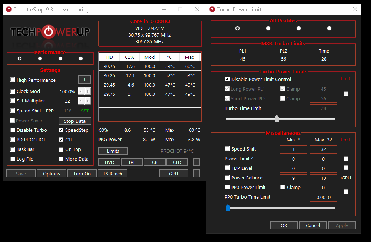Open the Options dialog
The width and height of the screenshot is (371, 242).
(51, 174)
